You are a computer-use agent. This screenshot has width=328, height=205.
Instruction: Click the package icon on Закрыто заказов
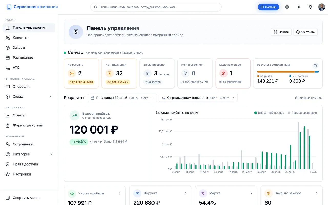[269, 193]
